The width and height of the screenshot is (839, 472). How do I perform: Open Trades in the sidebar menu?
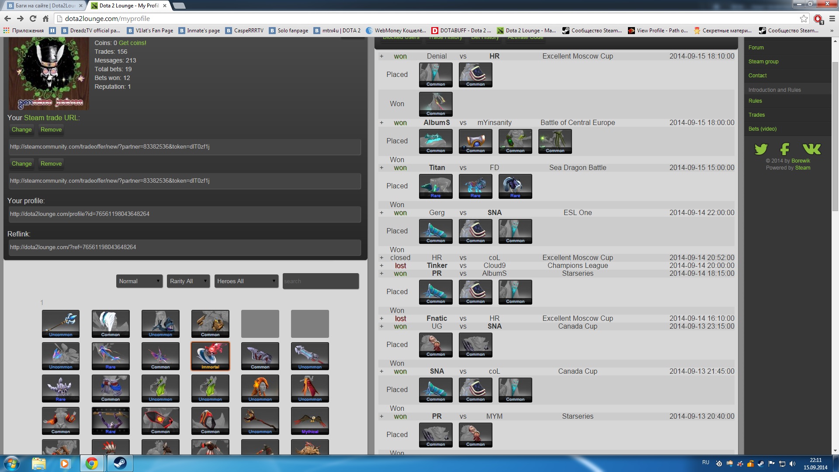point(756,115)
